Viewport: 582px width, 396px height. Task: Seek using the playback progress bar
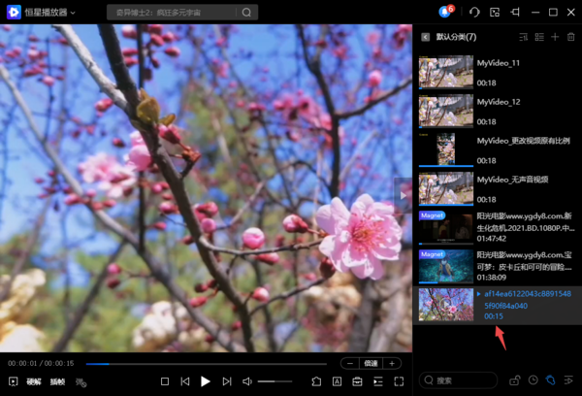click(x=206, y=364)
